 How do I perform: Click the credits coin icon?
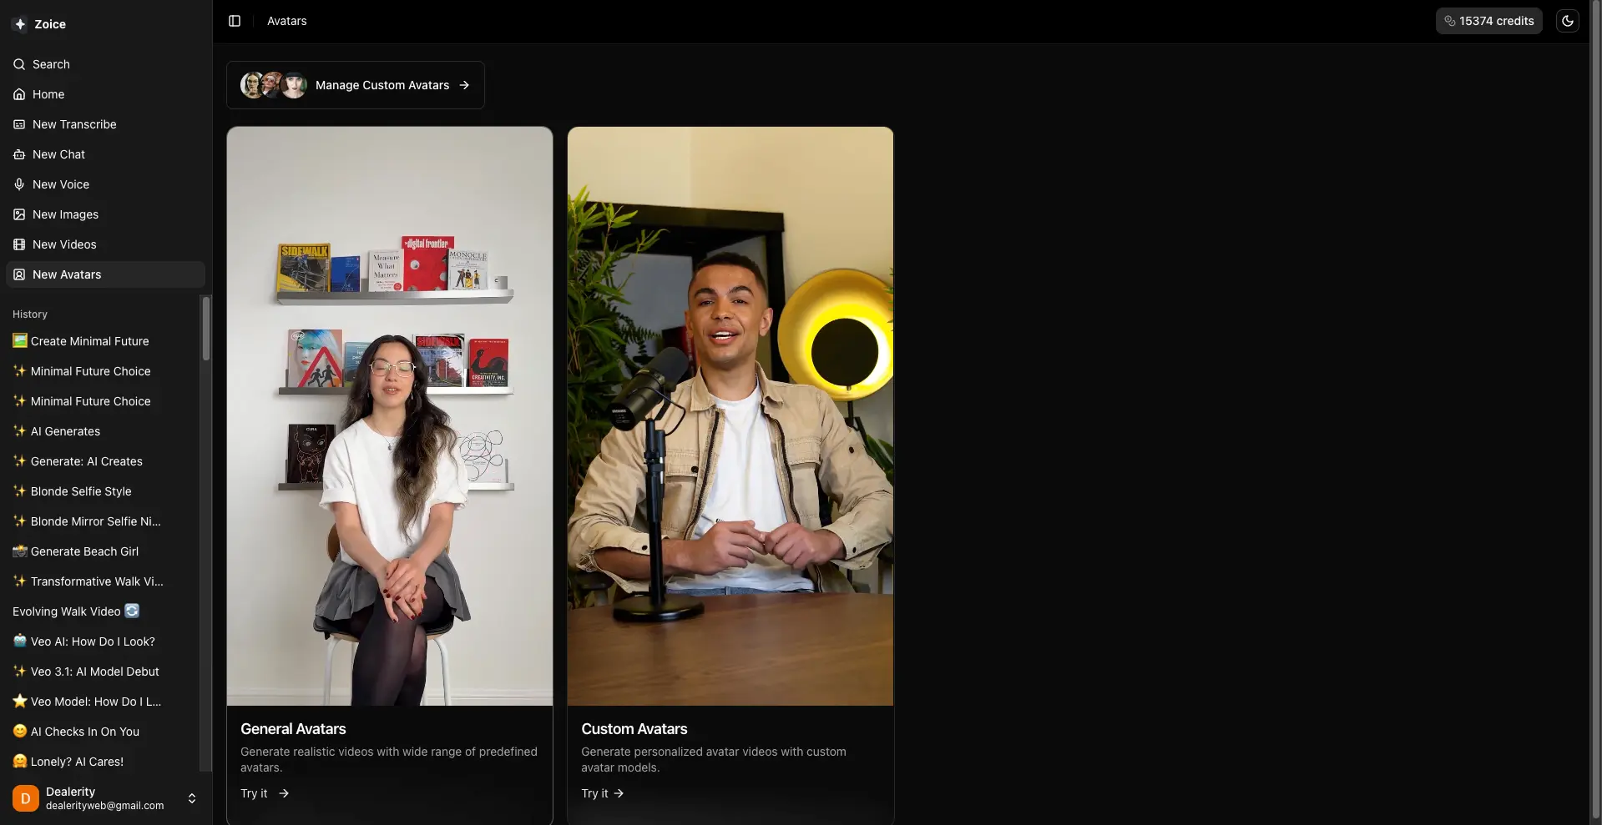[x=1450, y=21]
